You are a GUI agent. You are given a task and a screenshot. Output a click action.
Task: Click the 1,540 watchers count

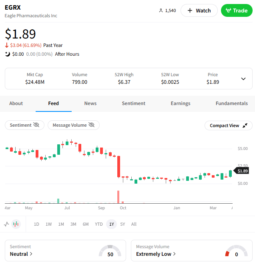tap(171, 10)
